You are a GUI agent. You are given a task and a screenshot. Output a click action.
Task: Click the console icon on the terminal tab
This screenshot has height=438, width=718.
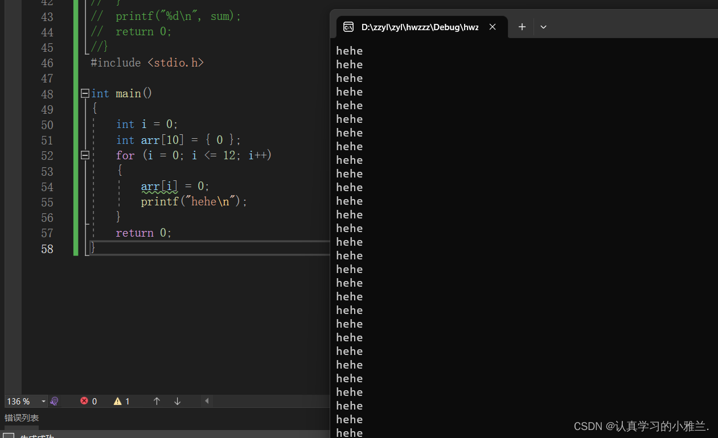[x=348, y=27]
